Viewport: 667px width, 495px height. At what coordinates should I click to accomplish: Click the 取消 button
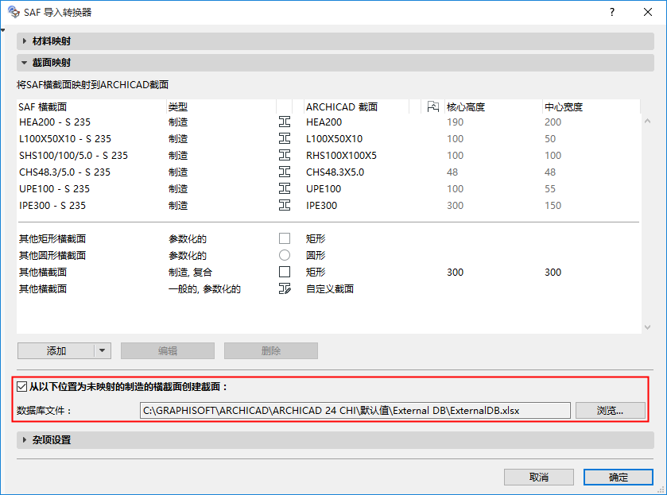coord(539,478)
